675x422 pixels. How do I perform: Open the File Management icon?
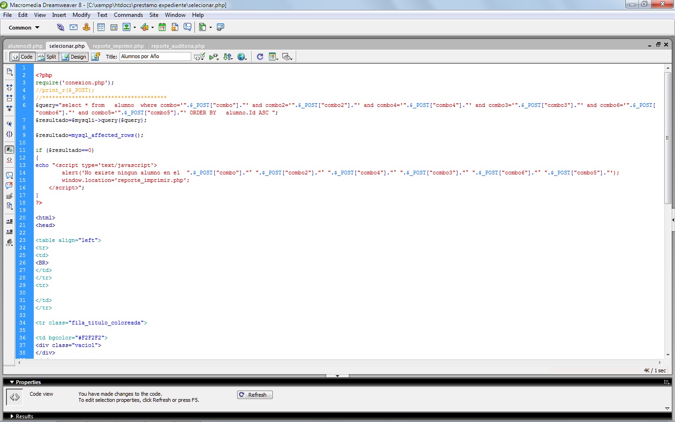coord(228,57)
